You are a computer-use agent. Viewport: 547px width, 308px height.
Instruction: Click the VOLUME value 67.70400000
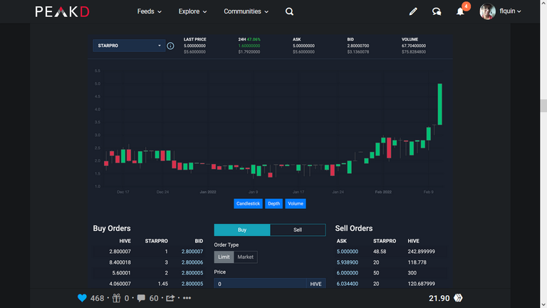pyautogui.click(x=414, y=46)
